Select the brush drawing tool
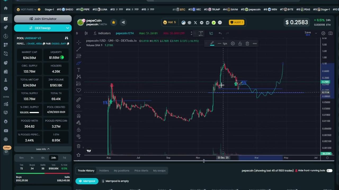Viewport: 339px width, 190px height. (x=79, y=63)
